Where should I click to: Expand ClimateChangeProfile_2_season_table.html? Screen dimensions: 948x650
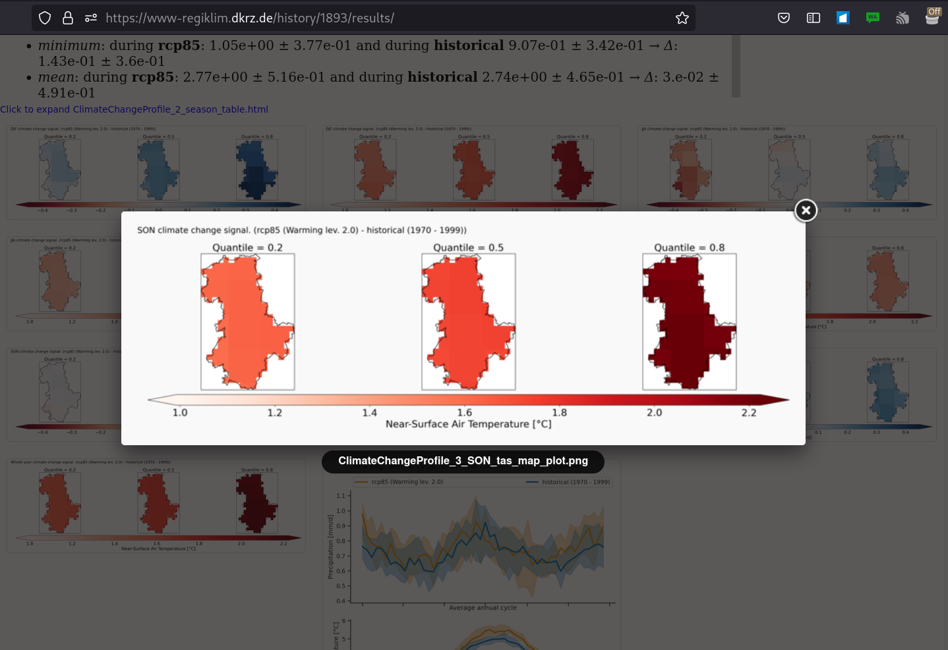[x=134, y=109]
